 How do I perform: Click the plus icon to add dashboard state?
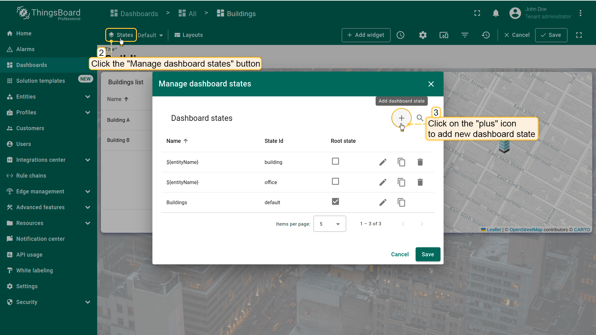[401, 118]
